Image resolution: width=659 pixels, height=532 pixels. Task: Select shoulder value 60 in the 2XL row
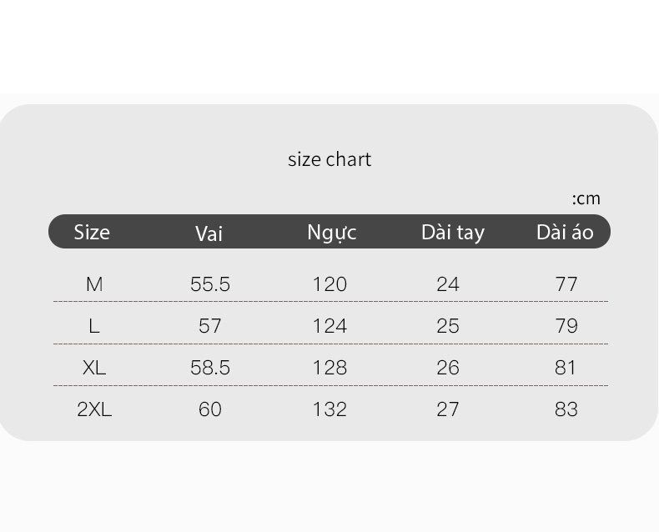coord(210,409)
